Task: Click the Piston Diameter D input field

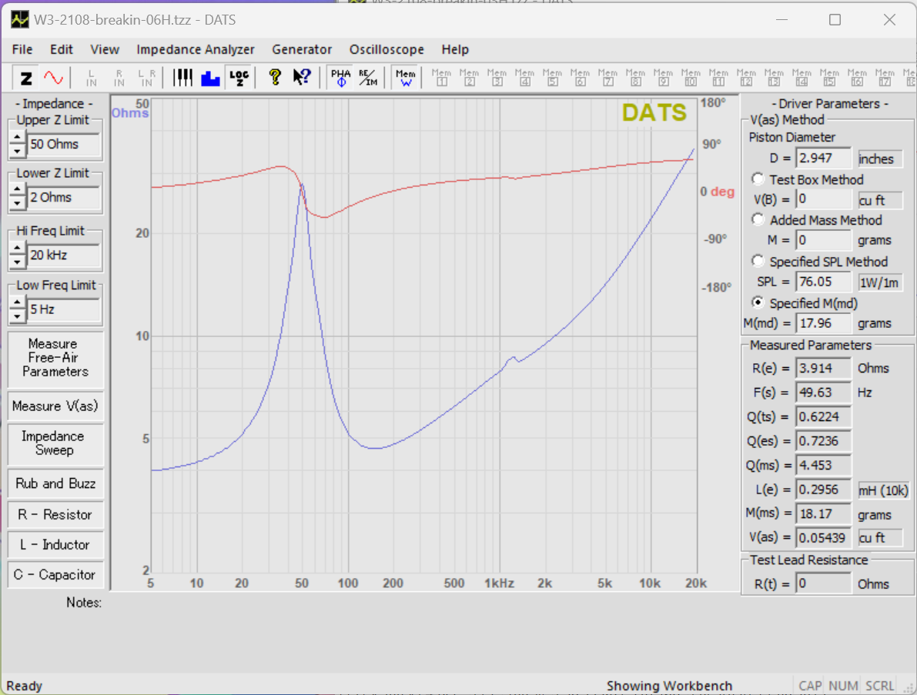Action: [x=823, y=159]
